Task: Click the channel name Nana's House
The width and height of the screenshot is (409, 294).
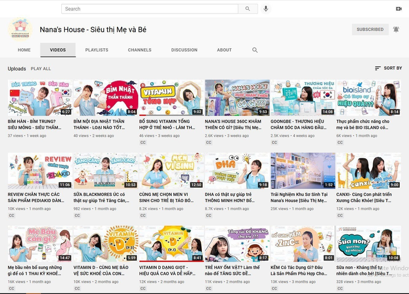Action: 93,30
